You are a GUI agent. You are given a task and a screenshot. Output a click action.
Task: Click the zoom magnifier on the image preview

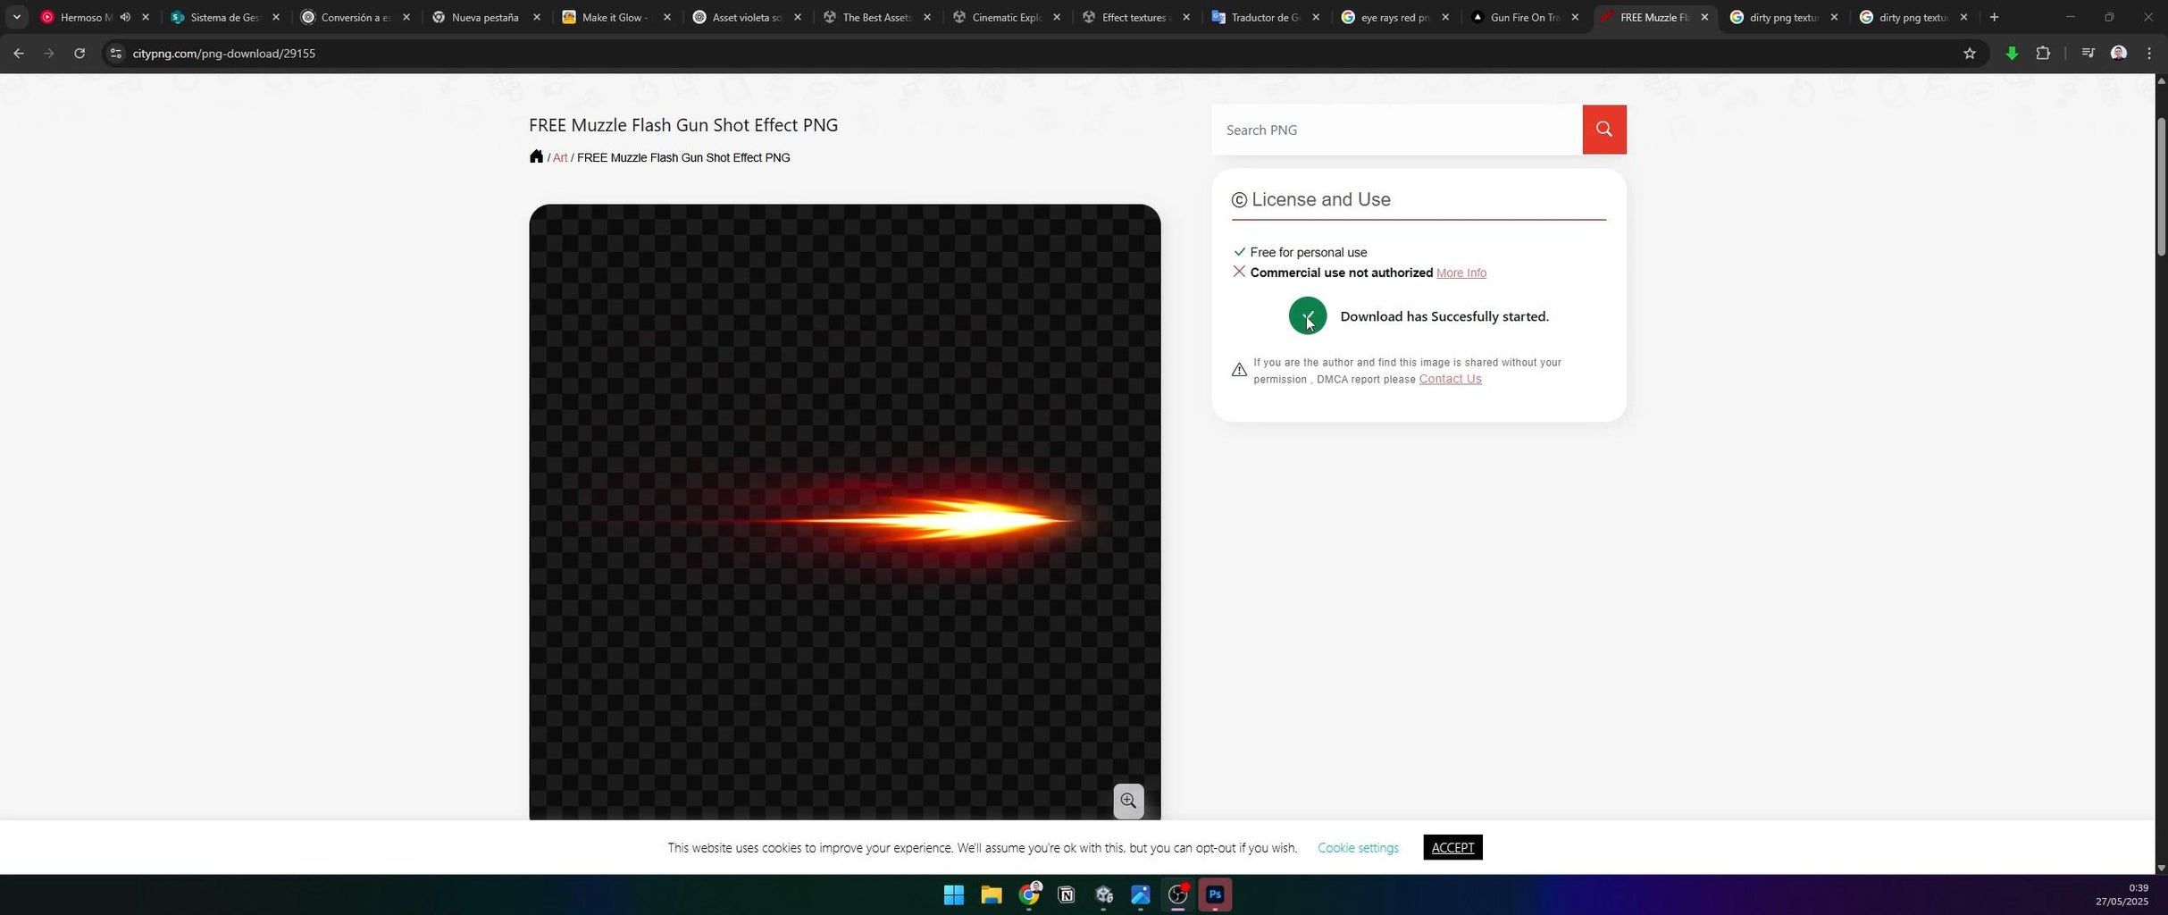(x=1128, y=801)
